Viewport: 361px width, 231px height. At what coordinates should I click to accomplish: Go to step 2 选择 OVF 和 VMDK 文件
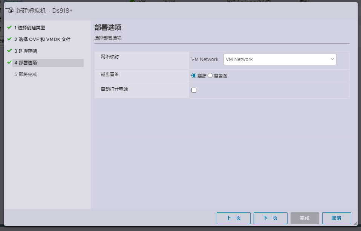click(42, 40)
